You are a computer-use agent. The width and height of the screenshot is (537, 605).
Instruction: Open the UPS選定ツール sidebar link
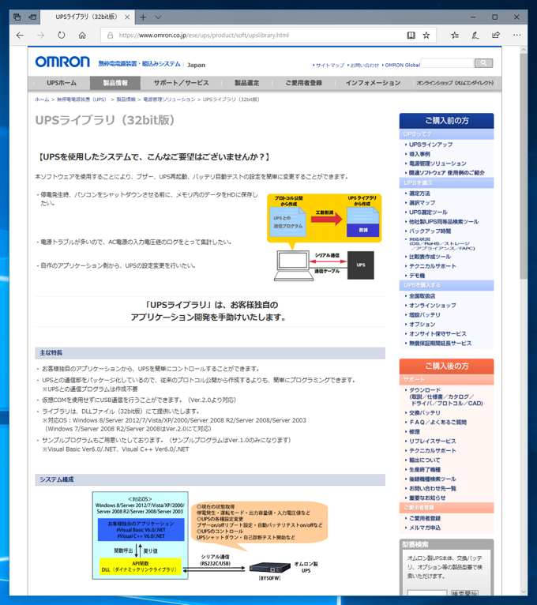pos(428,212)
